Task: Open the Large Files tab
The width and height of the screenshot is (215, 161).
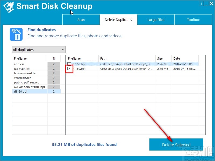Action: pos(156,20)
